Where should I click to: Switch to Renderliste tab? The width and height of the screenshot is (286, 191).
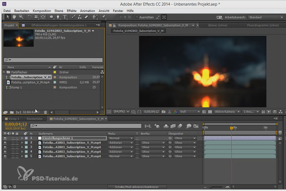[x=34, y=119]
